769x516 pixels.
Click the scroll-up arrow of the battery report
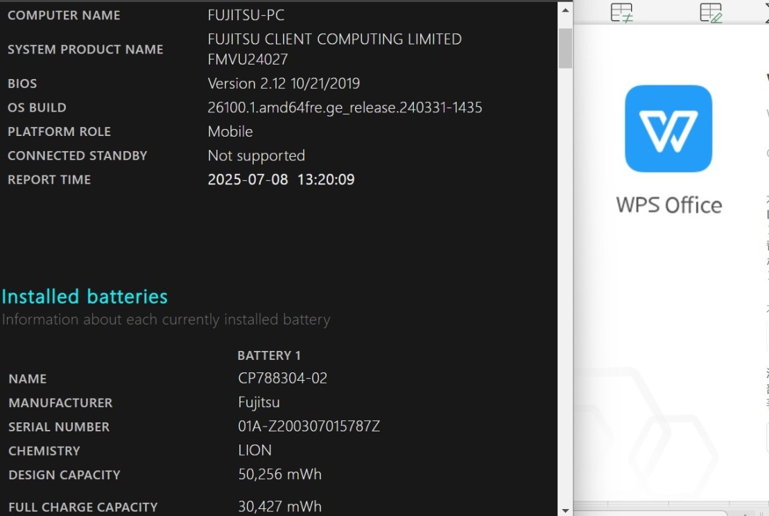(565, 10)
